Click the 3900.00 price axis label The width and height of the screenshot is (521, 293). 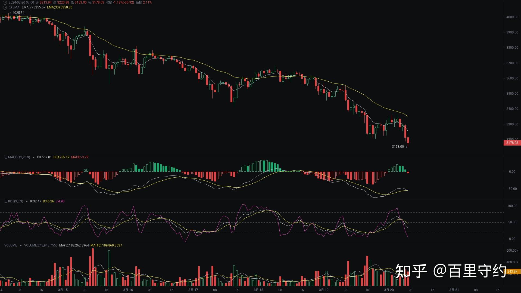pyautogui.click(x=512, y=32)
